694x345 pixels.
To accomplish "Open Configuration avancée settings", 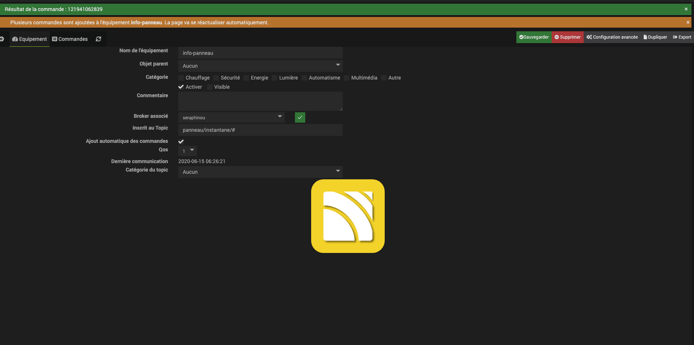I will point(612,37).
